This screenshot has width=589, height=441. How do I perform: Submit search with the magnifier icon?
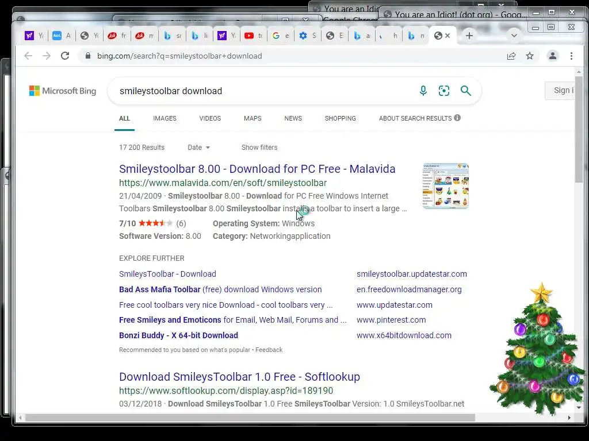click(466, 91)
